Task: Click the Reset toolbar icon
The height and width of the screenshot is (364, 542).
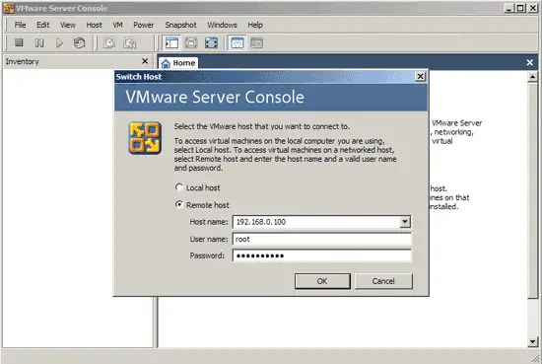Action: pyautogui.click(x=80, y=42)
